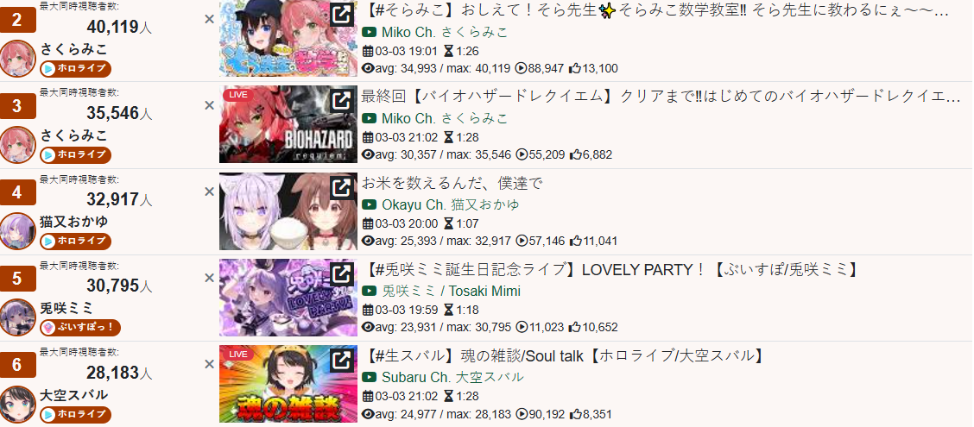Dismiss rank 2 entry with X button

pyautogui.click(x=209, y=19)
